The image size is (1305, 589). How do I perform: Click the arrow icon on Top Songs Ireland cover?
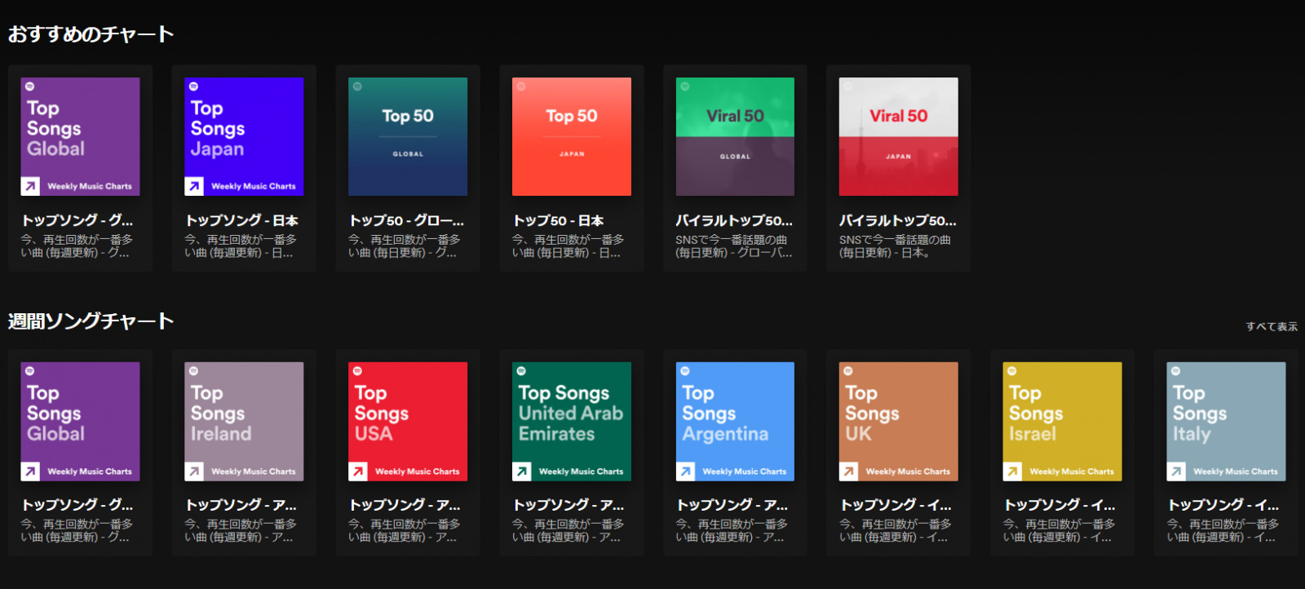[x=194, y=471]
